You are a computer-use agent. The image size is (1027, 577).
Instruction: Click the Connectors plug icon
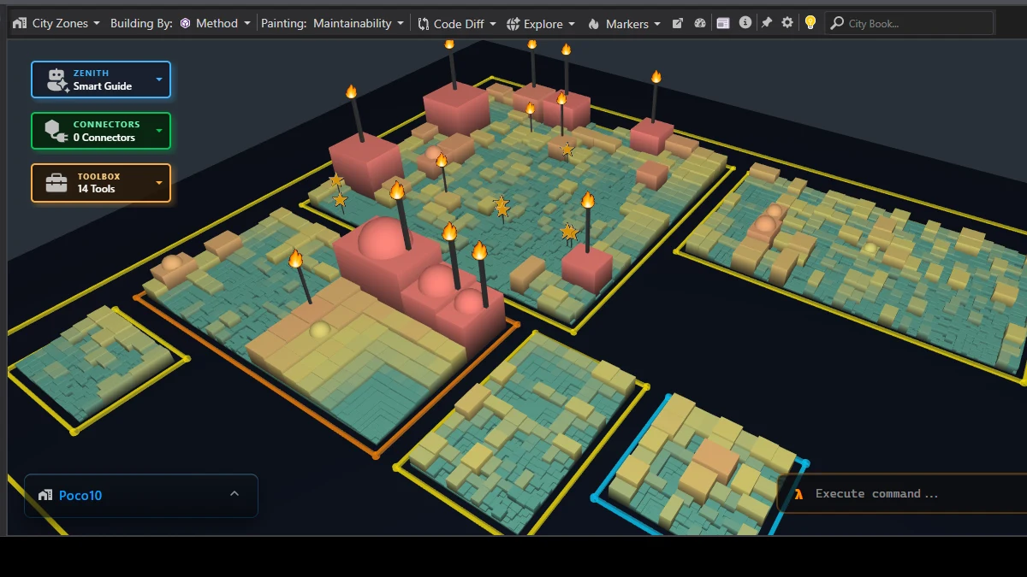[56, 131]
